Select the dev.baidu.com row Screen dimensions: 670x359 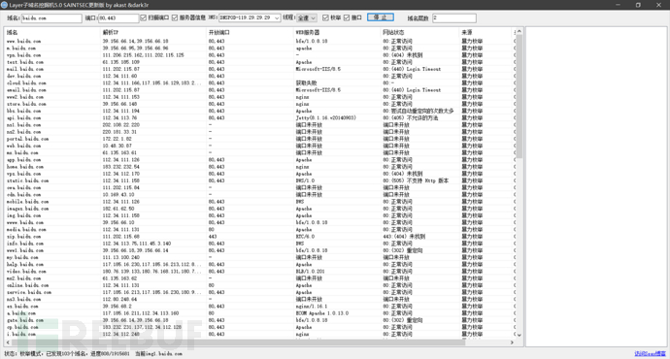(x=259, y=76)
